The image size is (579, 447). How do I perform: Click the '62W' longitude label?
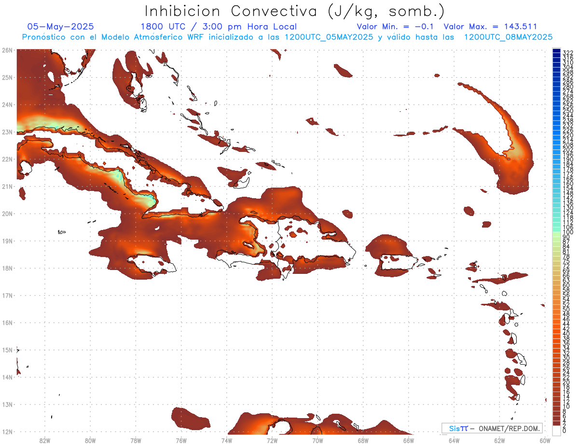coord(499,440)
